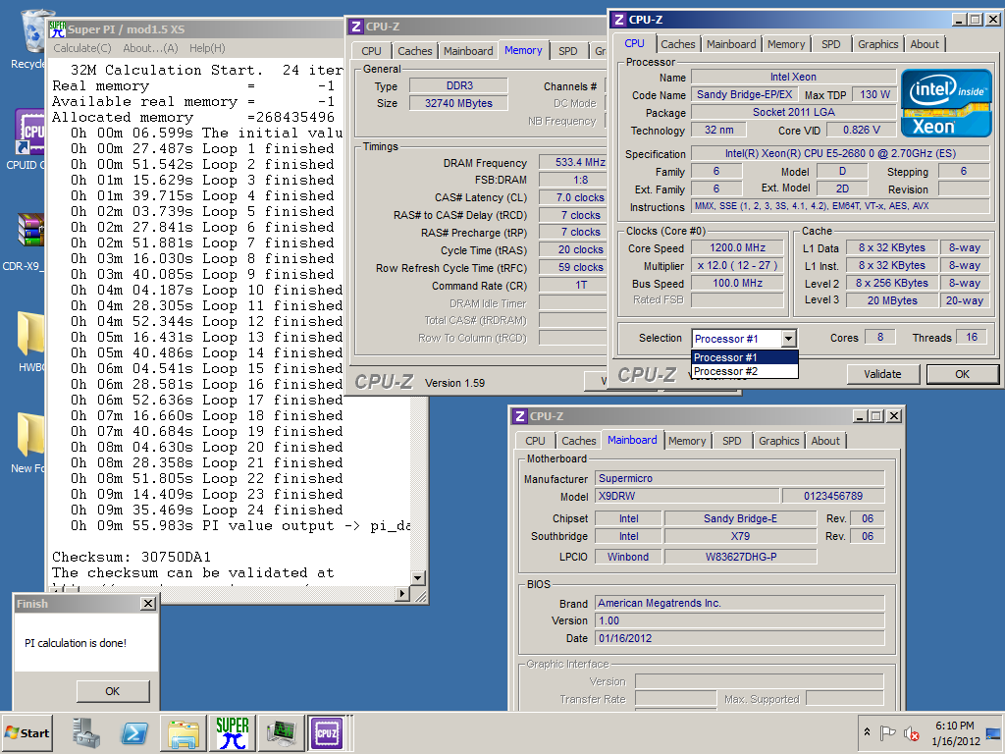Viewport: 1005px width, 754px height.
Task: Close the Finish dialog
Action: pos(148,604)
